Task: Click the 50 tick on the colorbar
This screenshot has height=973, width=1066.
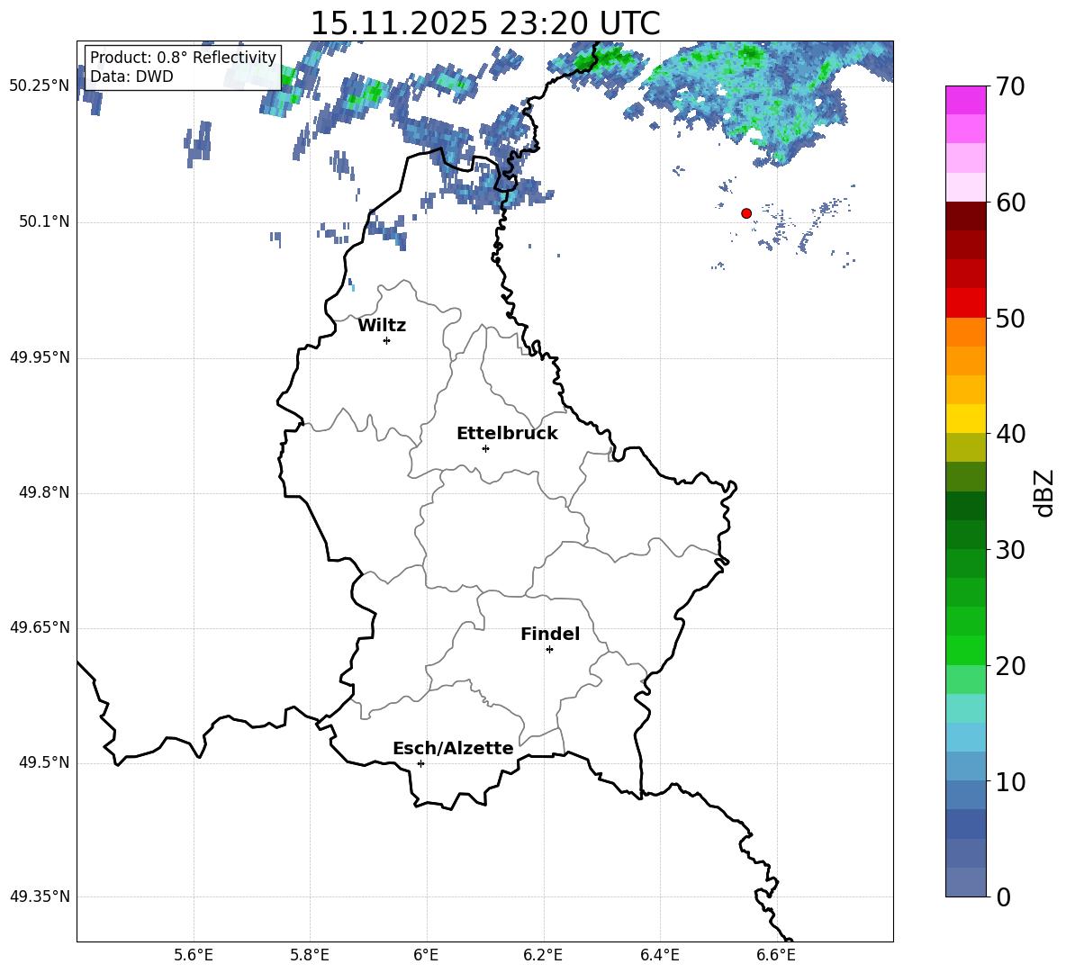Action: coord(1009,318)
